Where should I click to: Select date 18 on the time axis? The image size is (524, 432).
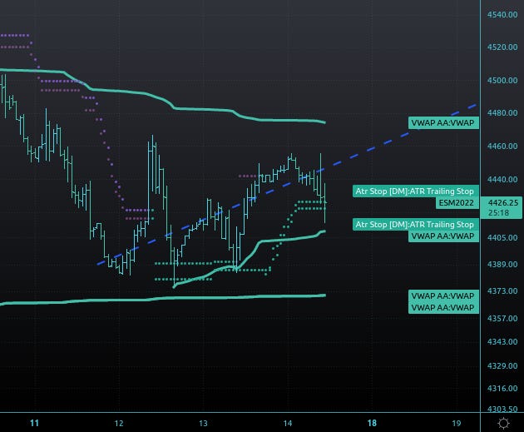click(372, 423)
